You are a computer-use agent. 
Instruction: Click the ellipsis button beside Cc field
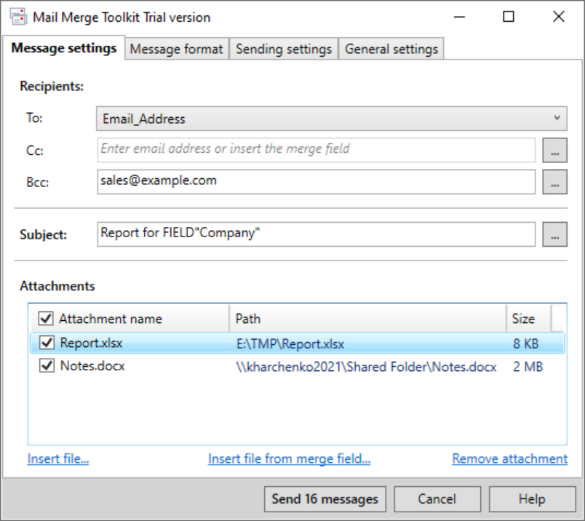click(x=554, y=151)
